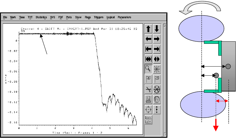Viewport: 236px width, 138px height.
Task: Click the 'Channel 4 : SWIFT Mx' plot title
Action: point(40,29)
